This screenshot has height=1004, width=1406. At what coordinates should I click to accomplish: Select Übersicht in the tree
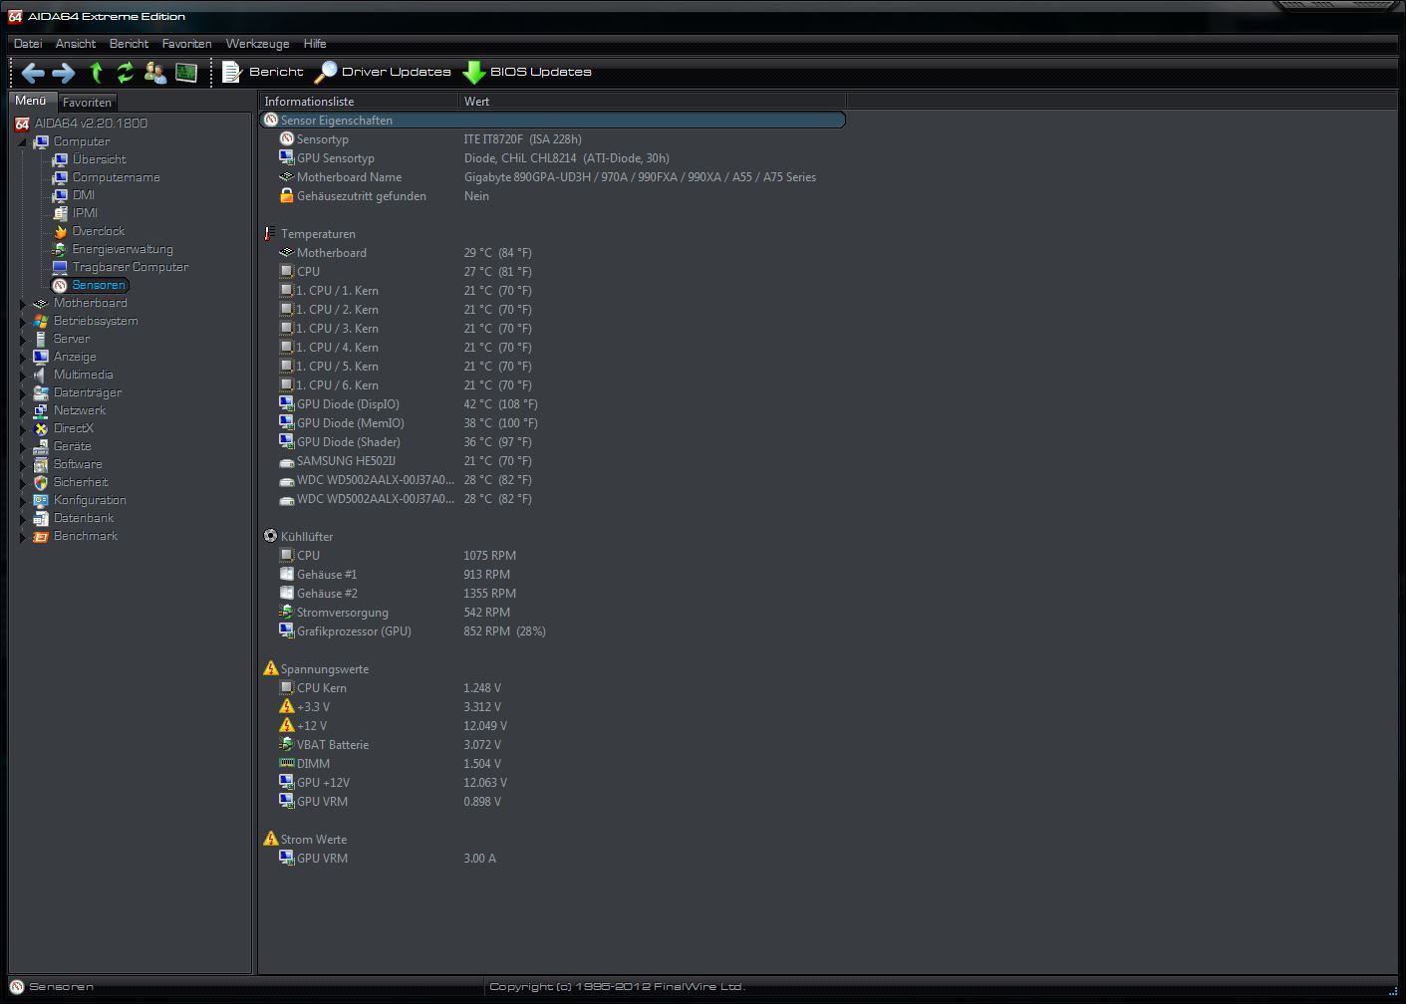pyautogui.click(x=99, y=159)
